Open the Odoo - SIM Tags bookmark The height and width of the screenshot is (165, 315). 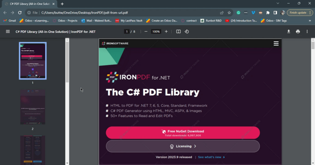coord(274,21)
